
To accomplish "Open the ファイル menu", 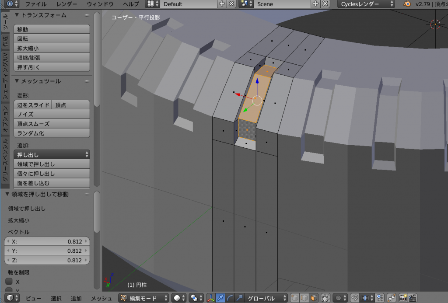I will [36, 4].
